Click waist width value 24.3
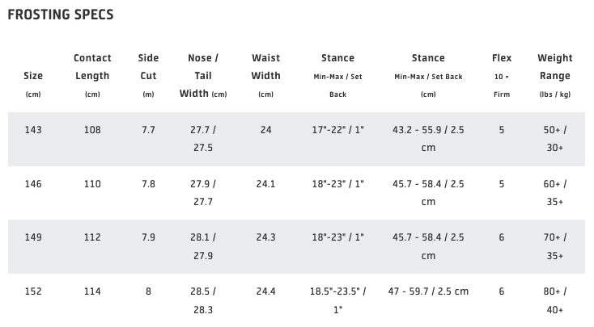Image resolution: width=594 pixels, height=327 pixels. tap(266, 238)
